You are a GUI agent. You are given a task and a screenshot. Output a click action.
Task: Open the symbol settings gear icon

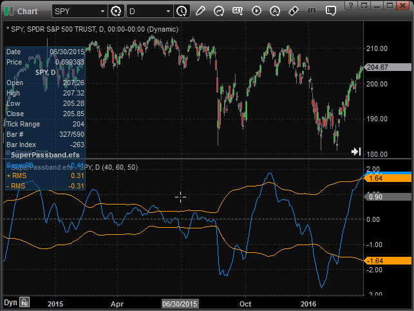coord(116,11)
